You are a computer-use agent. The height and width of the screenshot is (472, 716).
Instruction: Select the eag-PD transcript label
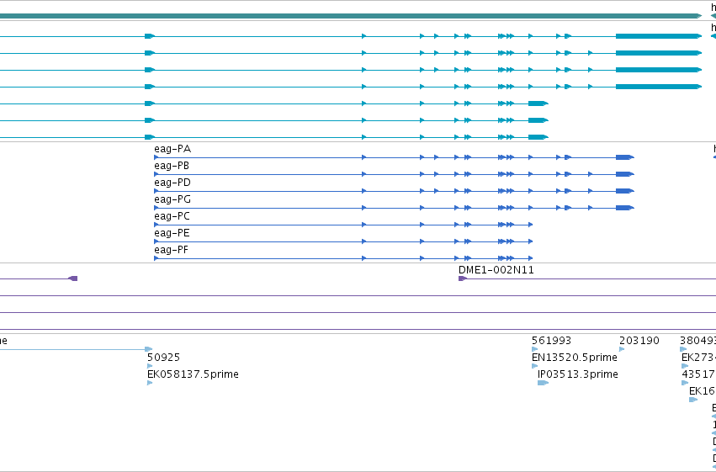click(x=172, y=183)
